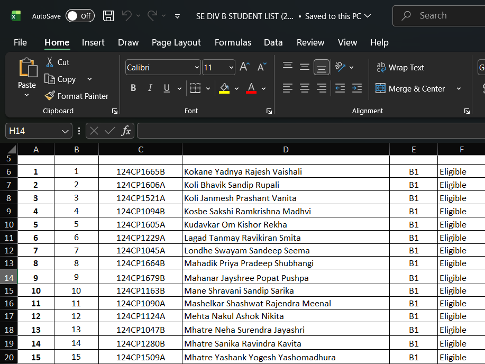Toggle Italic formatting
Screen dimensions: 485x364
point(150,88)
